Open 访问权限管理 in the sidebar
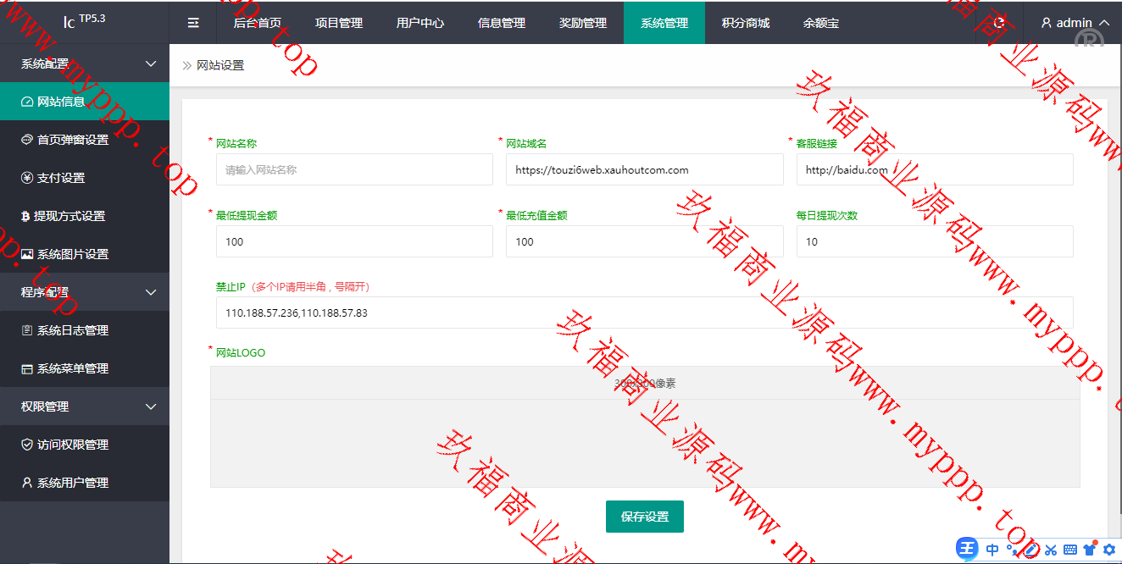This screenshot has width=1122, height=564. coord(73,445)
